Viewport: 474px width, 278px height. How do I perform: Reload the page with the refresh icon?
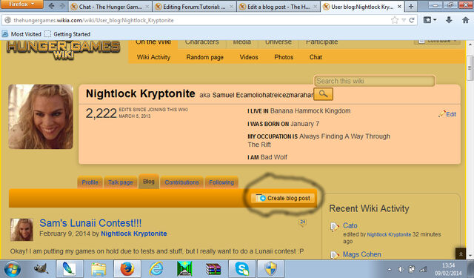[412, 20]
